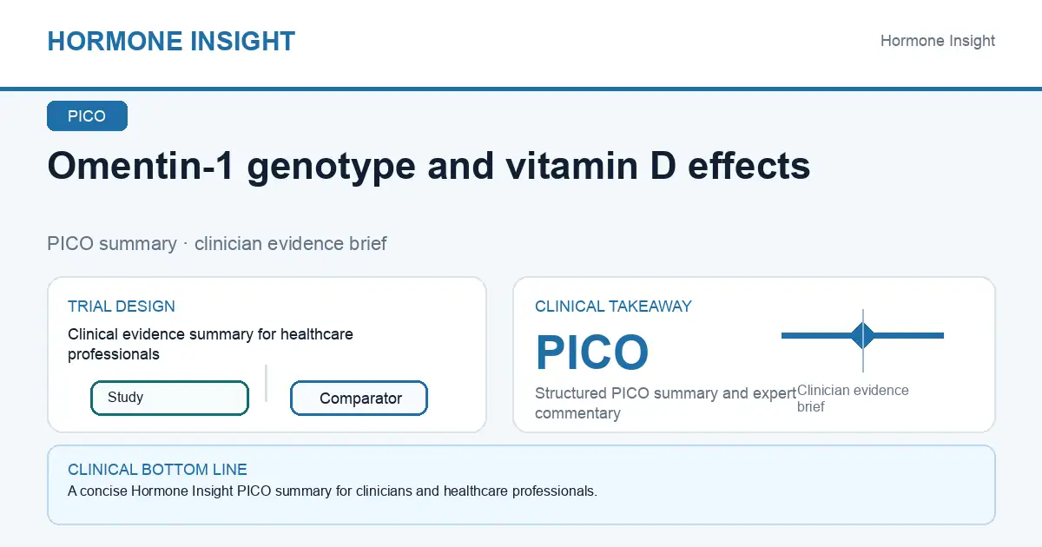
Task: Click the Comparator pill button
Action: 359,399
